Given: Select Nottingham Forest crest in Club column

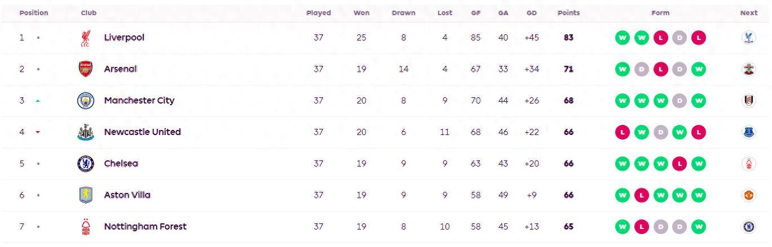Looking at the screenshot, I should 85,227.
